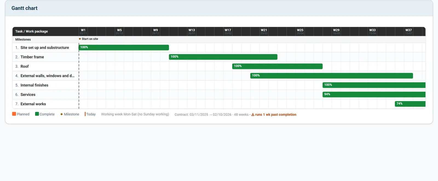The image size is (438, 181).
Task: Click the W21 week header
Action: 264,32
